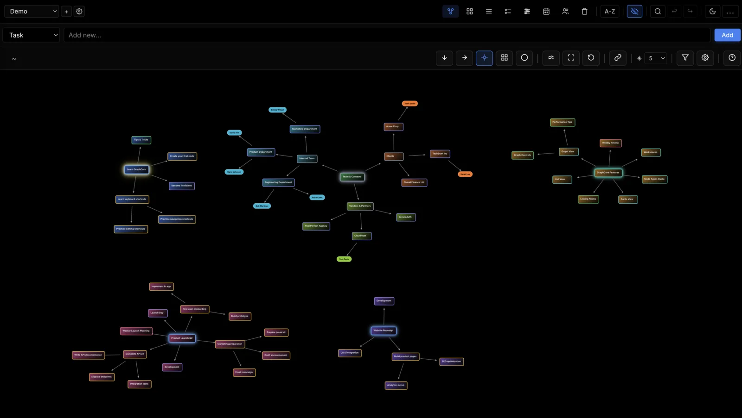The width and height of the screenshot is (742, 418).
Task: Click the Build product pages node
Action: (x=405, y=356)
